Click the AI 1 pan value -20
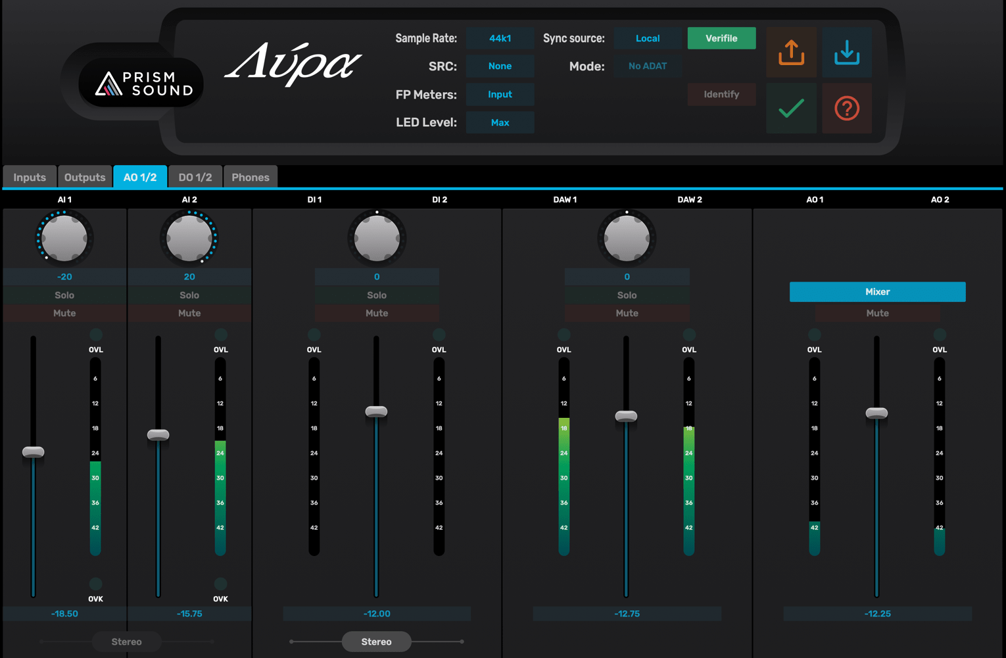 [x=64, y=276]
